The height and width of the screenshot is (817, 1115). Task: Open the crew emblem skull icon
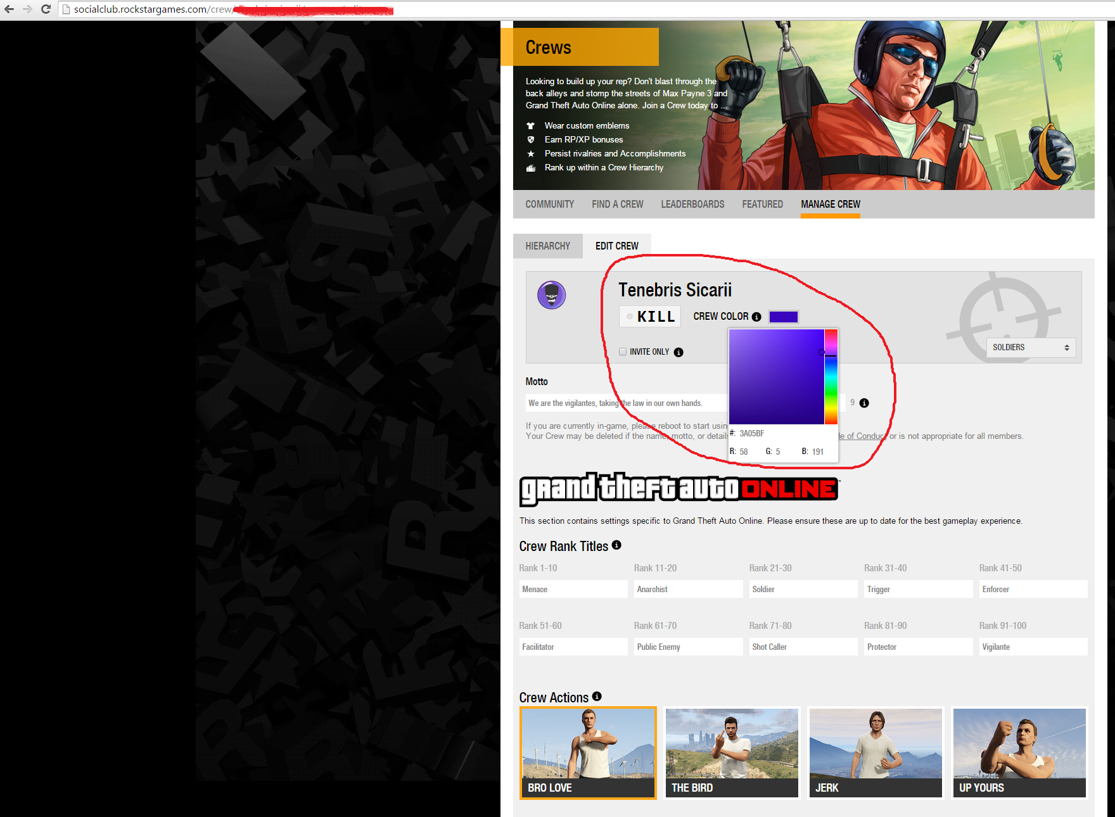click(x=552, y=295)
